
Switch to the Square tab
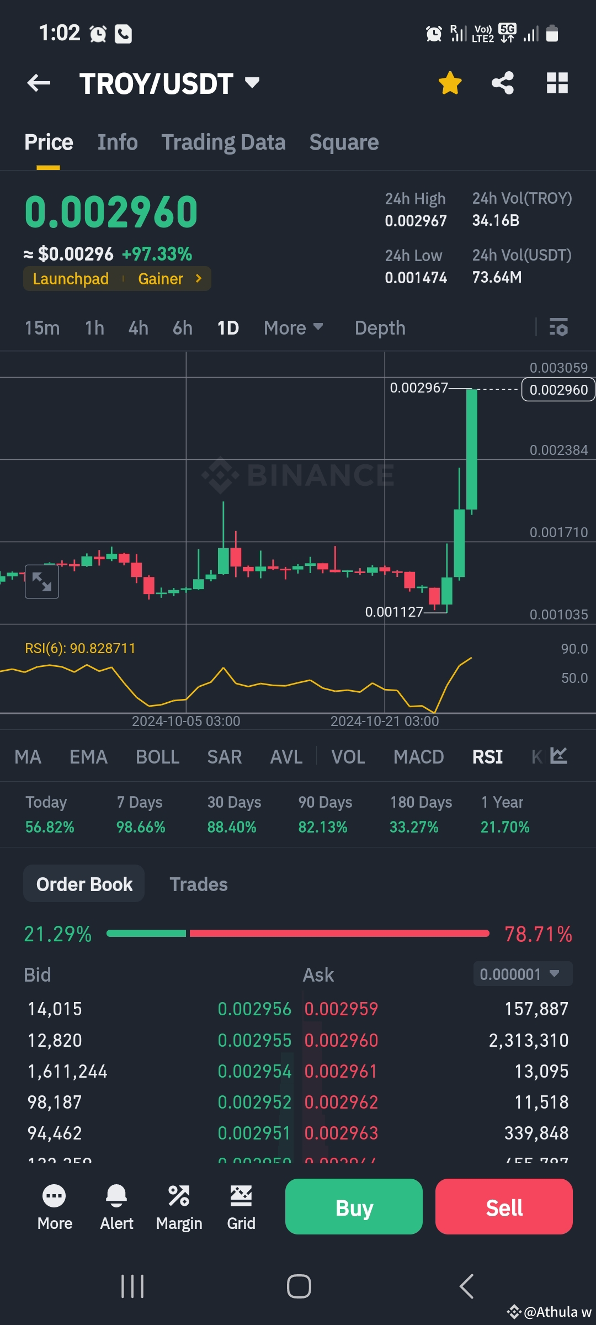click(344, 142)
